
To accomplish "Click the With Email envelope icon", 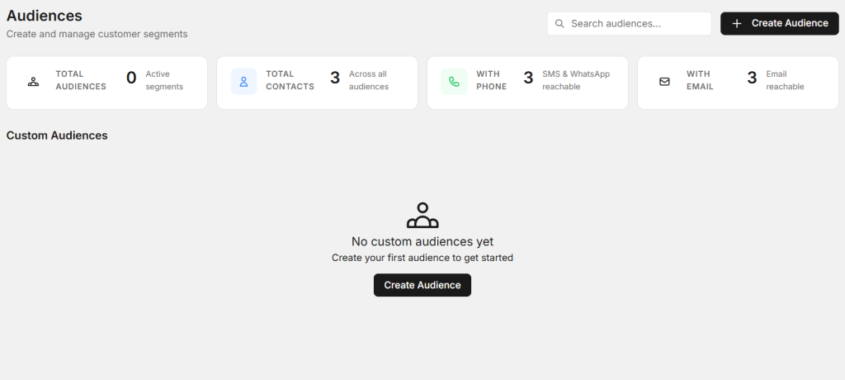I will click(x=664, y=82).
